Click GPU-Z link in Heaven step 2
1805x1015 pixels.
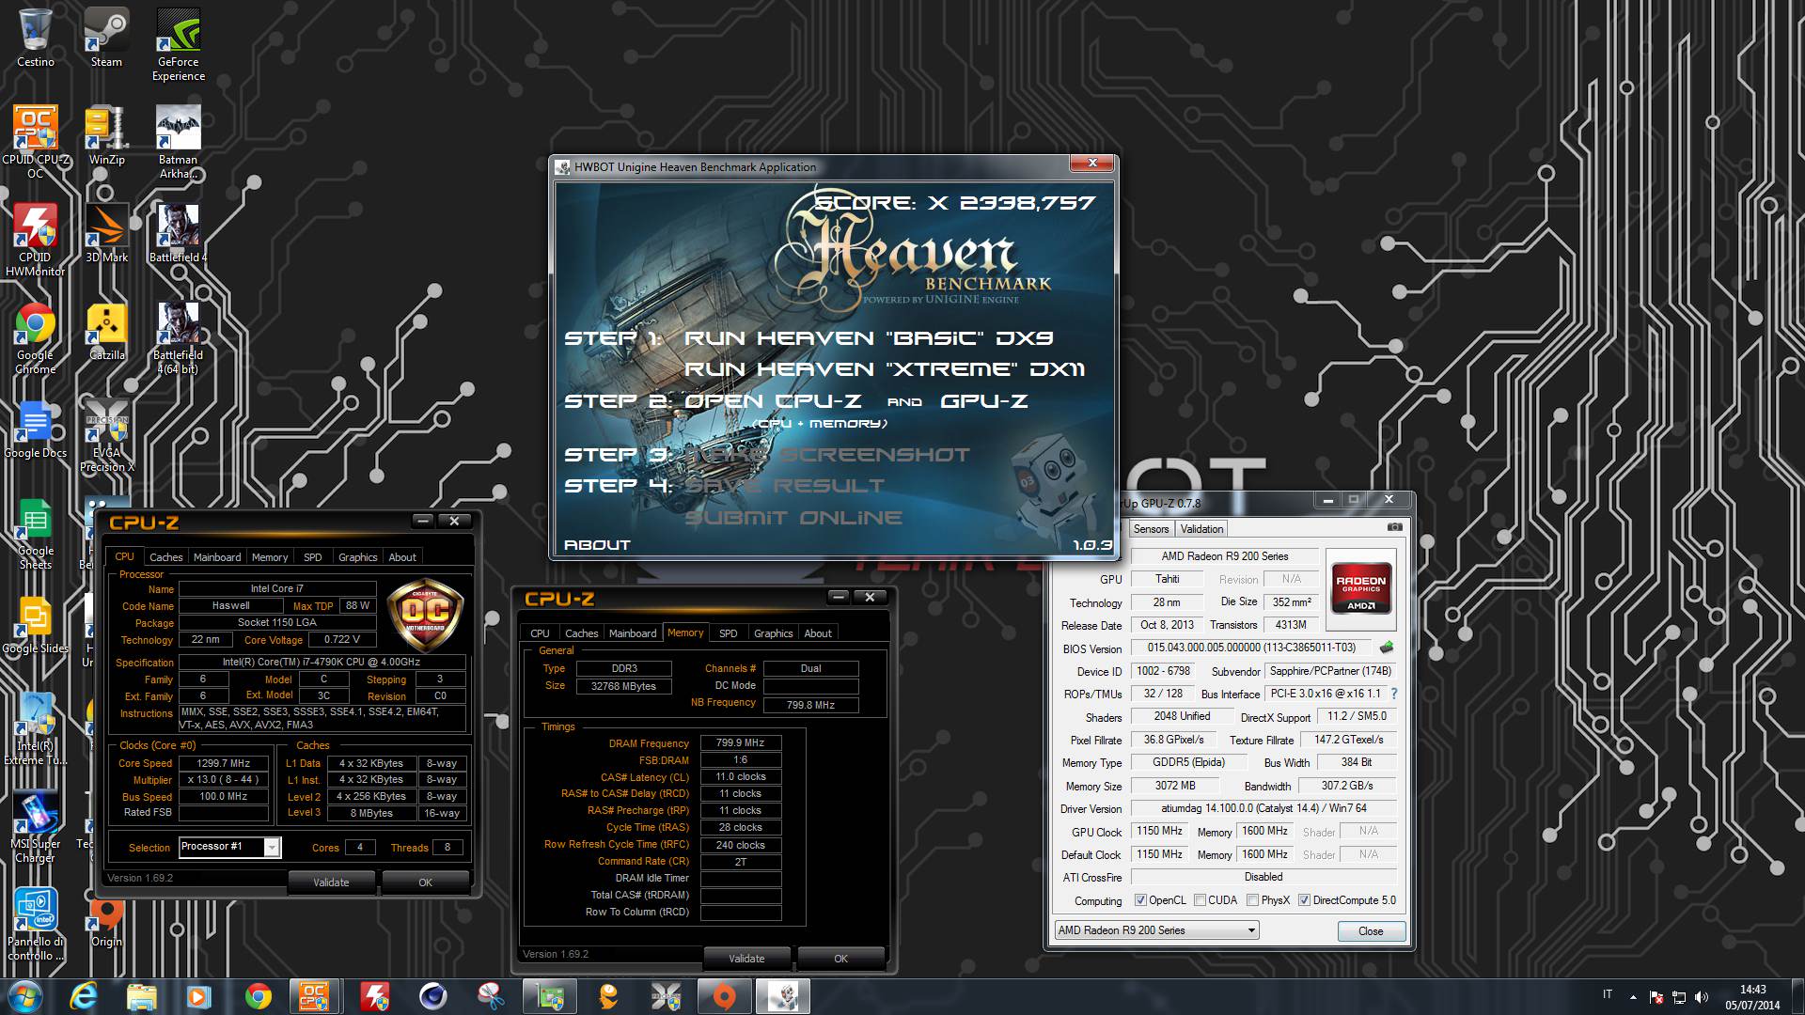(984, 401)
